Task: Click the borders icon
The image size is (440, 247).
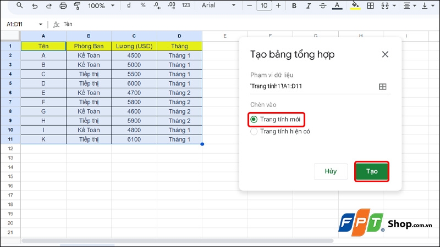Action: coord(370,5)
